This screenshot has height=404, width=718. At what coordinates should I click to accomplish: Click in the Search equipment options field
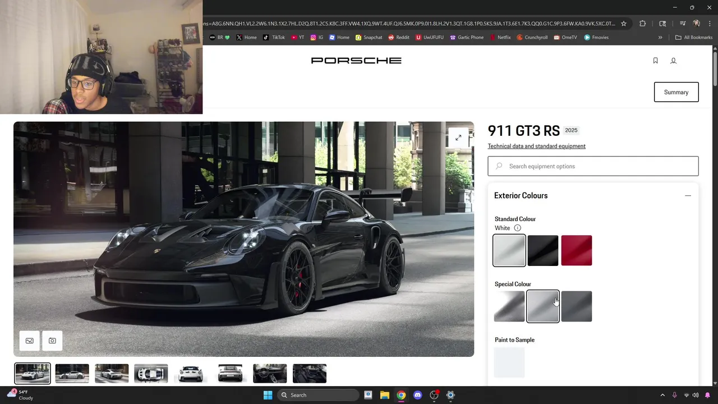click(x=593, y=166)
